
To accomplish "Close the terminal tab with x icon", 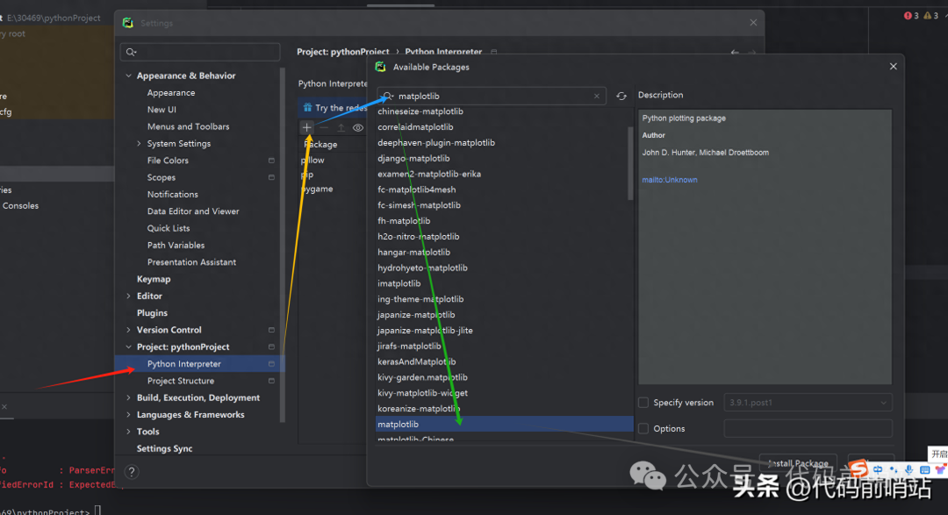I will (x=4, y=407).
